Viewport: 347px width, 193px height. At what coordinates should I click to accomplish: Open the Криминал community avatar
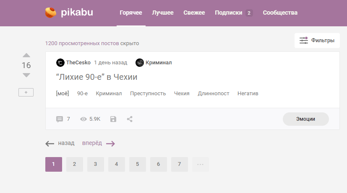140,63
